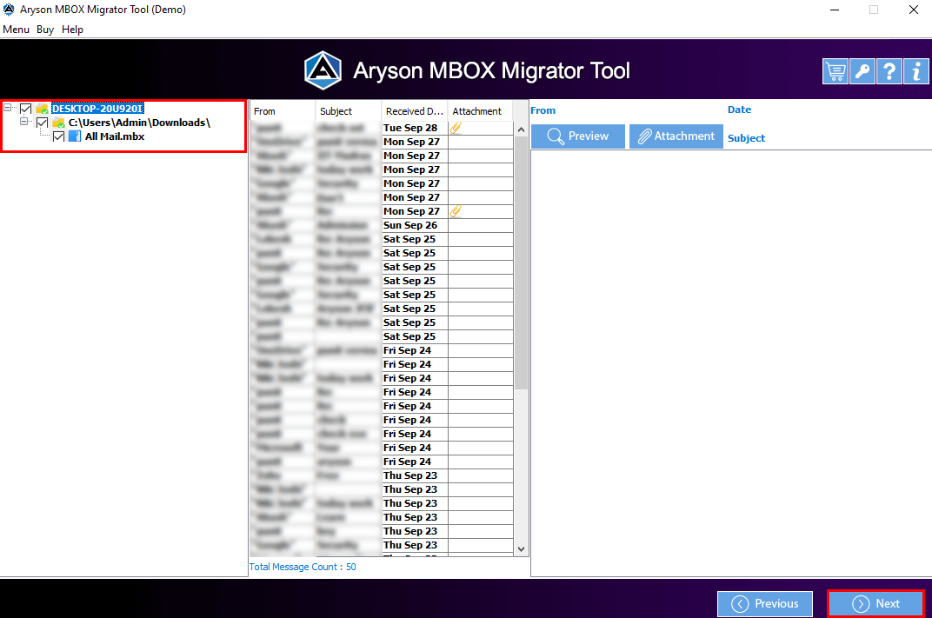
Task: Click the message list scrollbar thumb
Action: (522, 262)
